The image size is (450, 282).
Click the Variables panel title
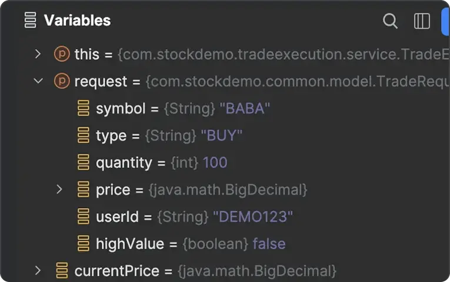click(77, 21)
